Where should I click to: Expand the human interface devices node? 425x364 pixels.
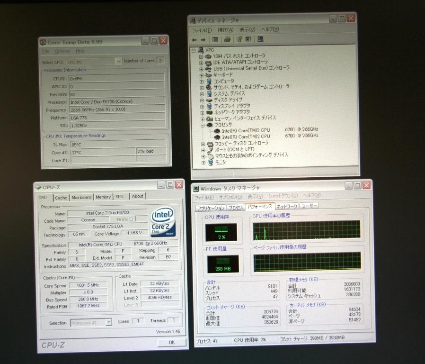point(202,119)
